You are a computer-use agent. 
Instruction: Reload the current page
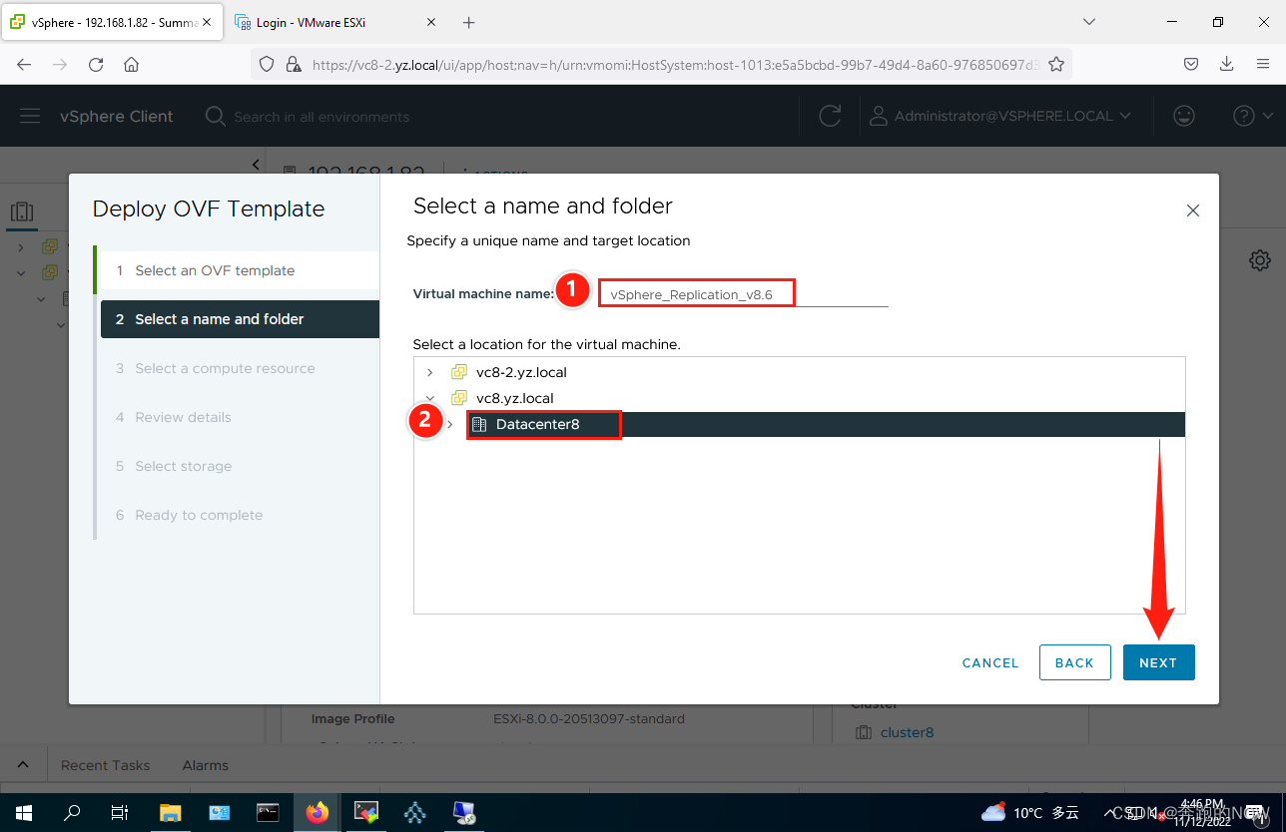96,64
